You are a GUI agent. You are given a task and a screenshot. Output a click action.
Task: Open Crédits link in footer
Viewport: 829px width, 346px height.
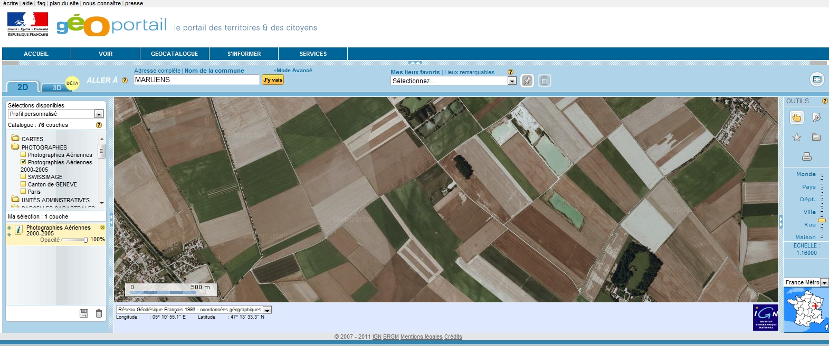453,337
